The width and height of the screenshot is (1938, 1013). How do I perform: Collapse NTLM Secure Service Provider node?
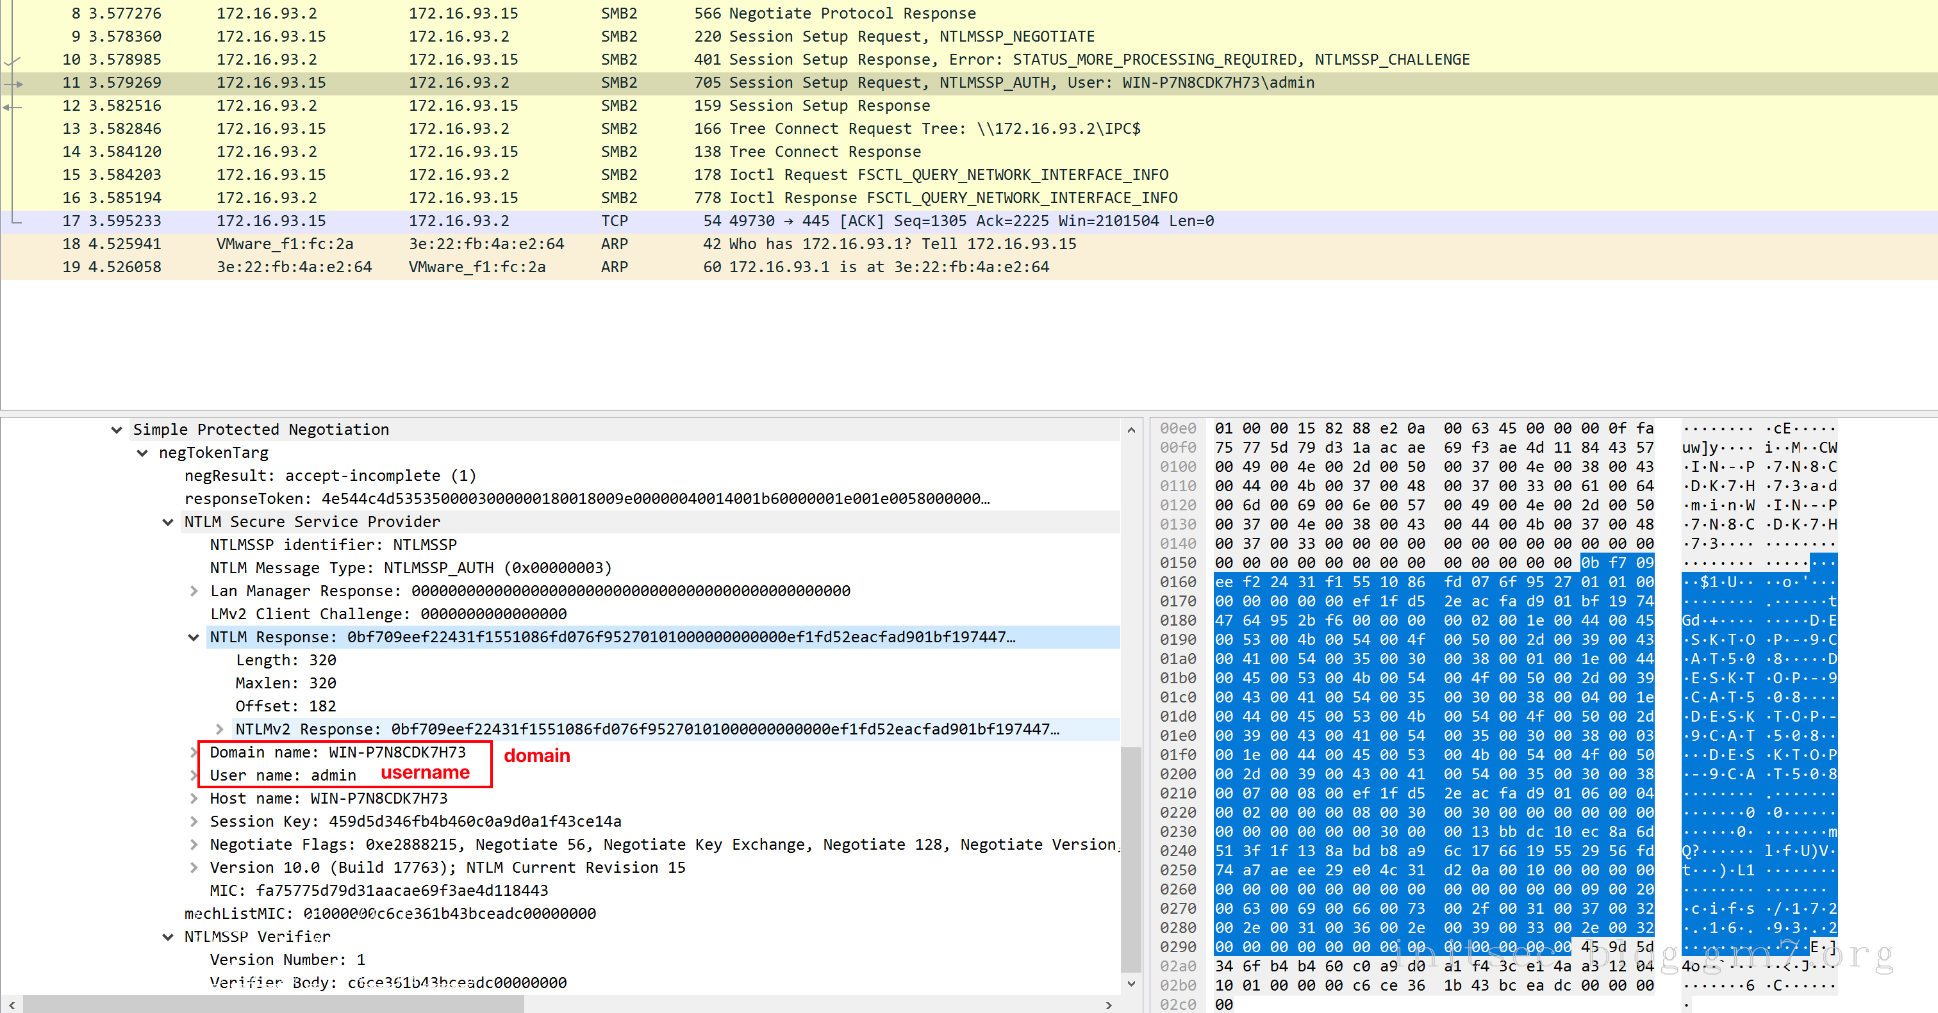click(168, 523)
